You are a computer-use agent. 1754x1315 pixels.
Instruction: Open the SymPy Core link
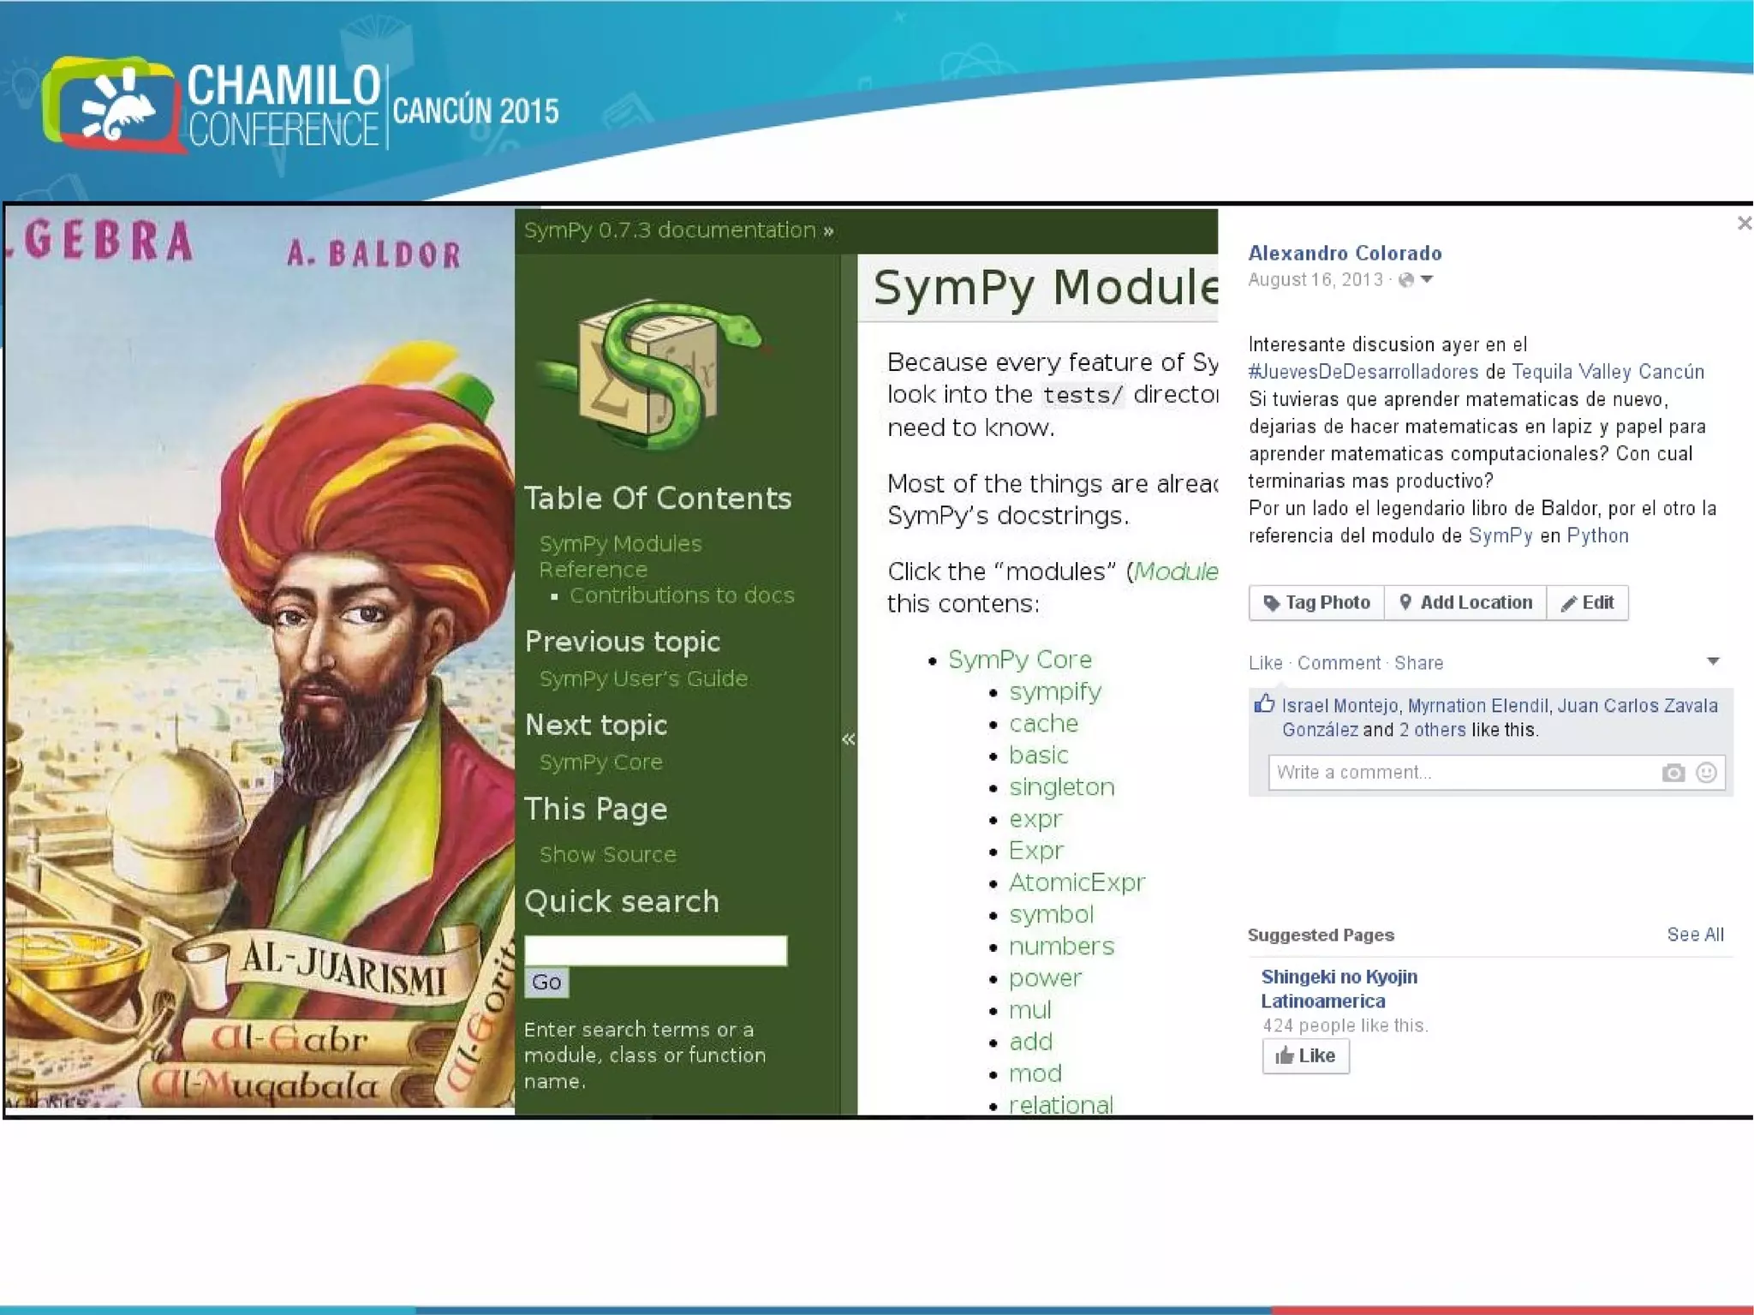[1019, 660]
